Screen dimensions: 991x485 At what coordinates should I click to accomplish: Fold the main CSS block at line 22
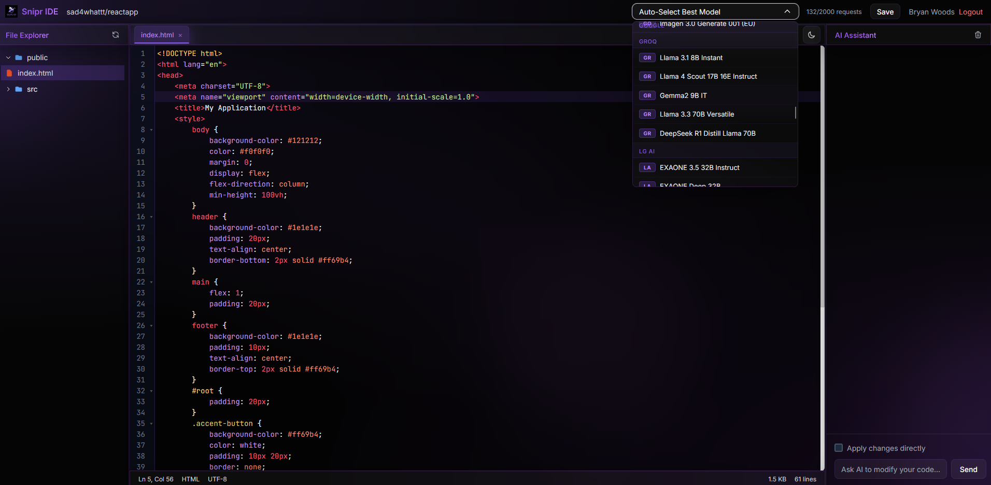(x=151, y=282)
